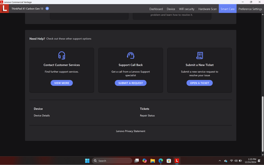Click the scrollbar up arrow
This screenshot has width=264, height=165.
click(263, 14)
